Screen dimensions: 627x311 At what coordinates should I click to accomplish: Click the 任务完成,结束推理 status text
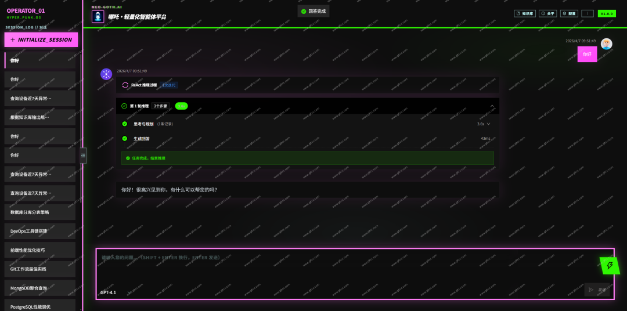[x=149, y=158]
